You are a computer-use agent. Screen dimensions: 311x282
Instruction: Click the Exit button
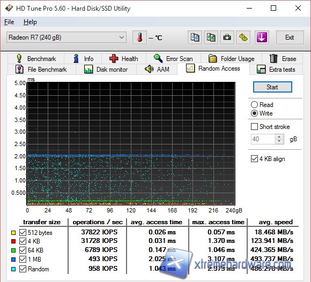(x=290, y=37)
